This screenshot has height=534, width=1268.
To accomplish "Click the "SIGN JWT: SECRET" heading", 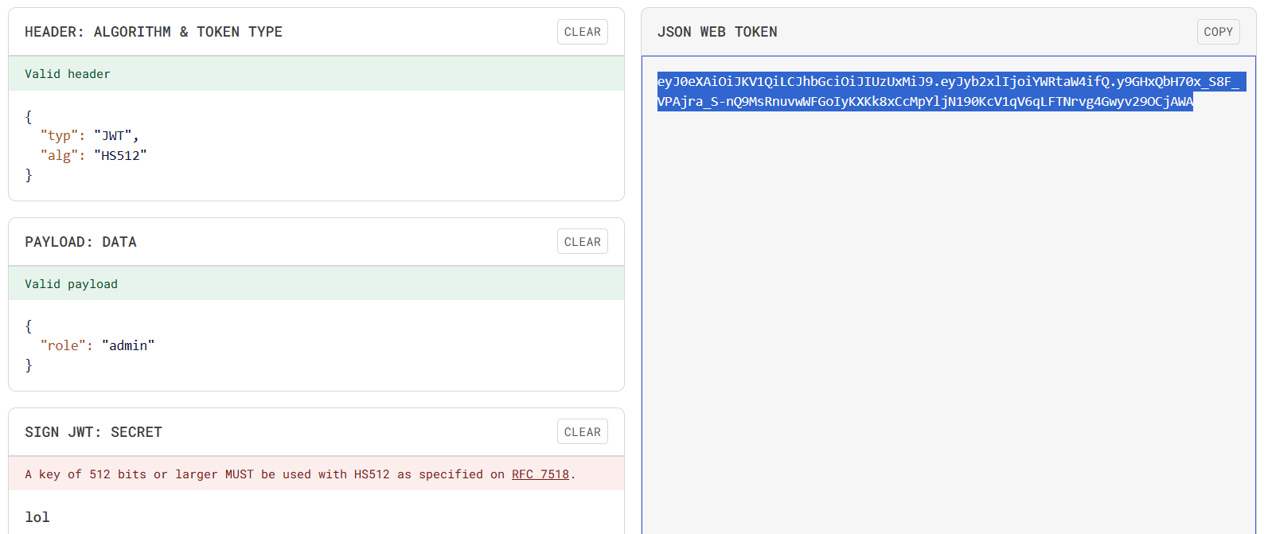I will (93, 432).
